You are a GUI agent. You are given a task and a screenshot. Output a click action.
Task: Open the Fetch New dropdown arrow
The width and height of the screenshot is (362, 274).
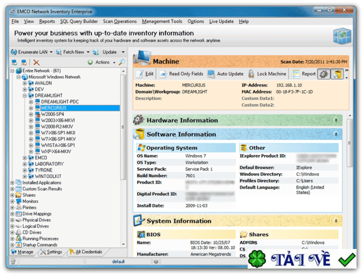[x=88, y=52]
